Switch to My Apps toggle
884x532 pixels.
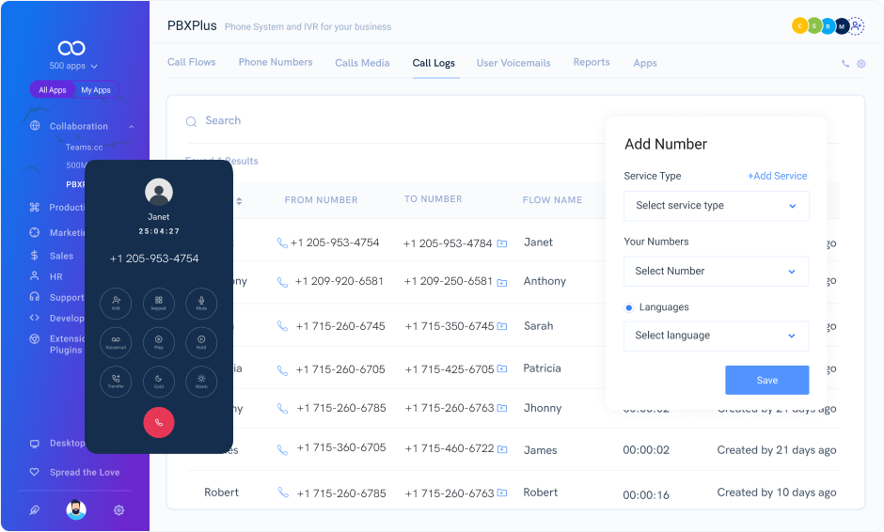pyautogui.click(x=96, y=90)
